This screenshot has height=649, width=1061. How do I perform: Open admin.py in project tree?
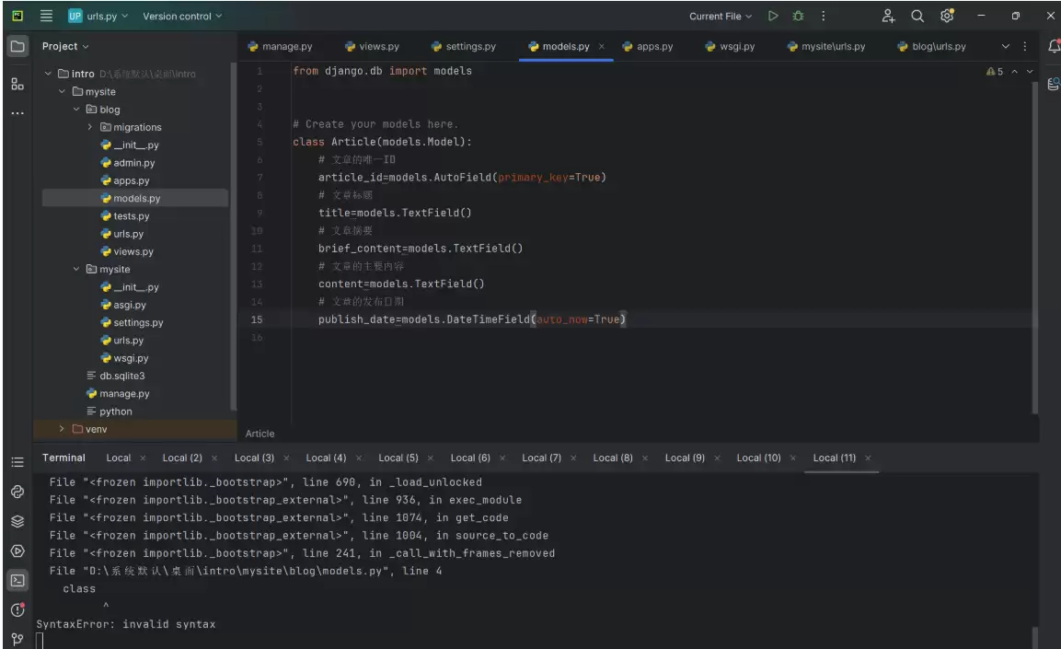click(134, 162)
